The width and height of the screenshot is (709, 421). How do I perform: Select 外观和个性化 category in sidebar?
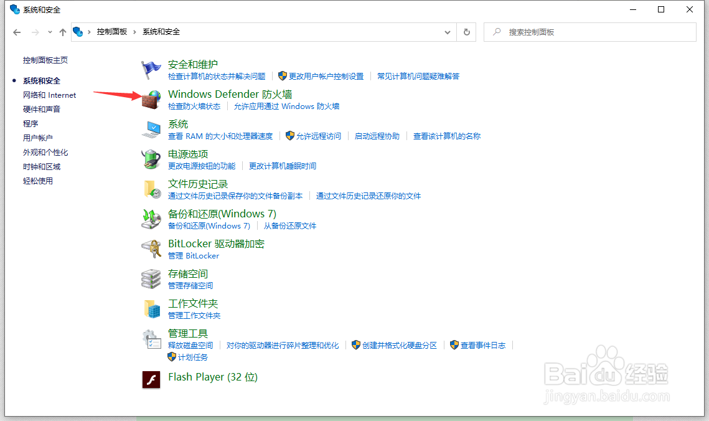click(x=45, y=153)
